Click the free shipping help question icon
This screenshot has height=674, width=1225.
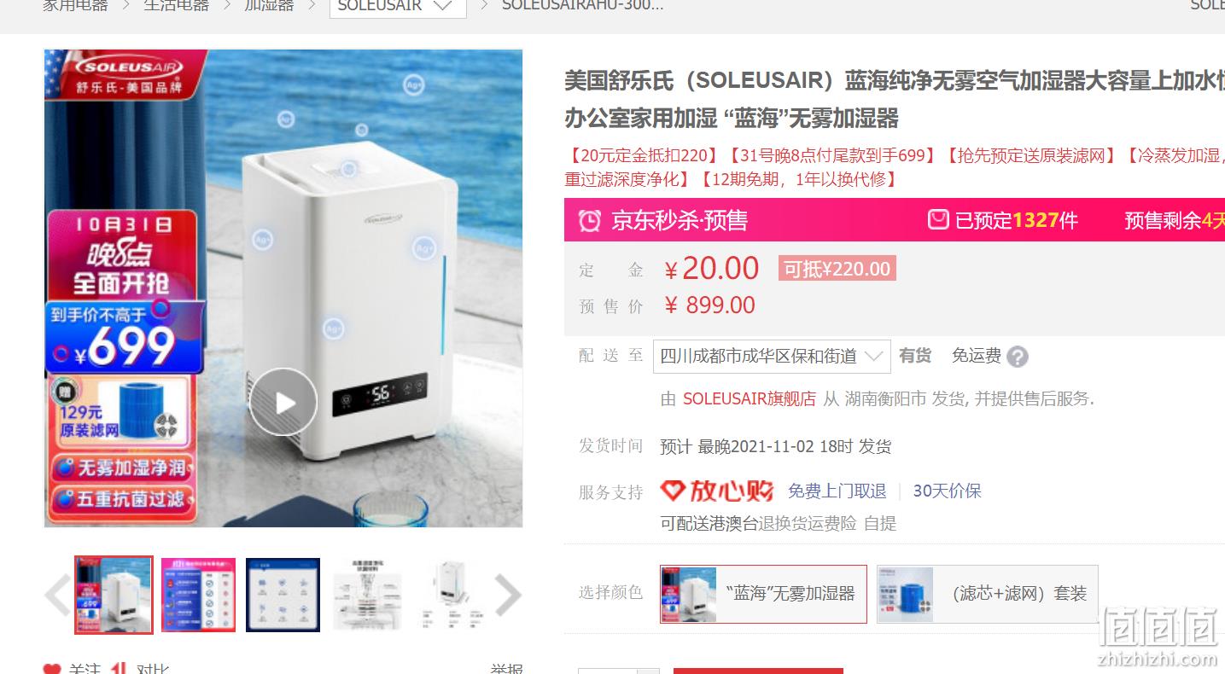click(1017, 357)
